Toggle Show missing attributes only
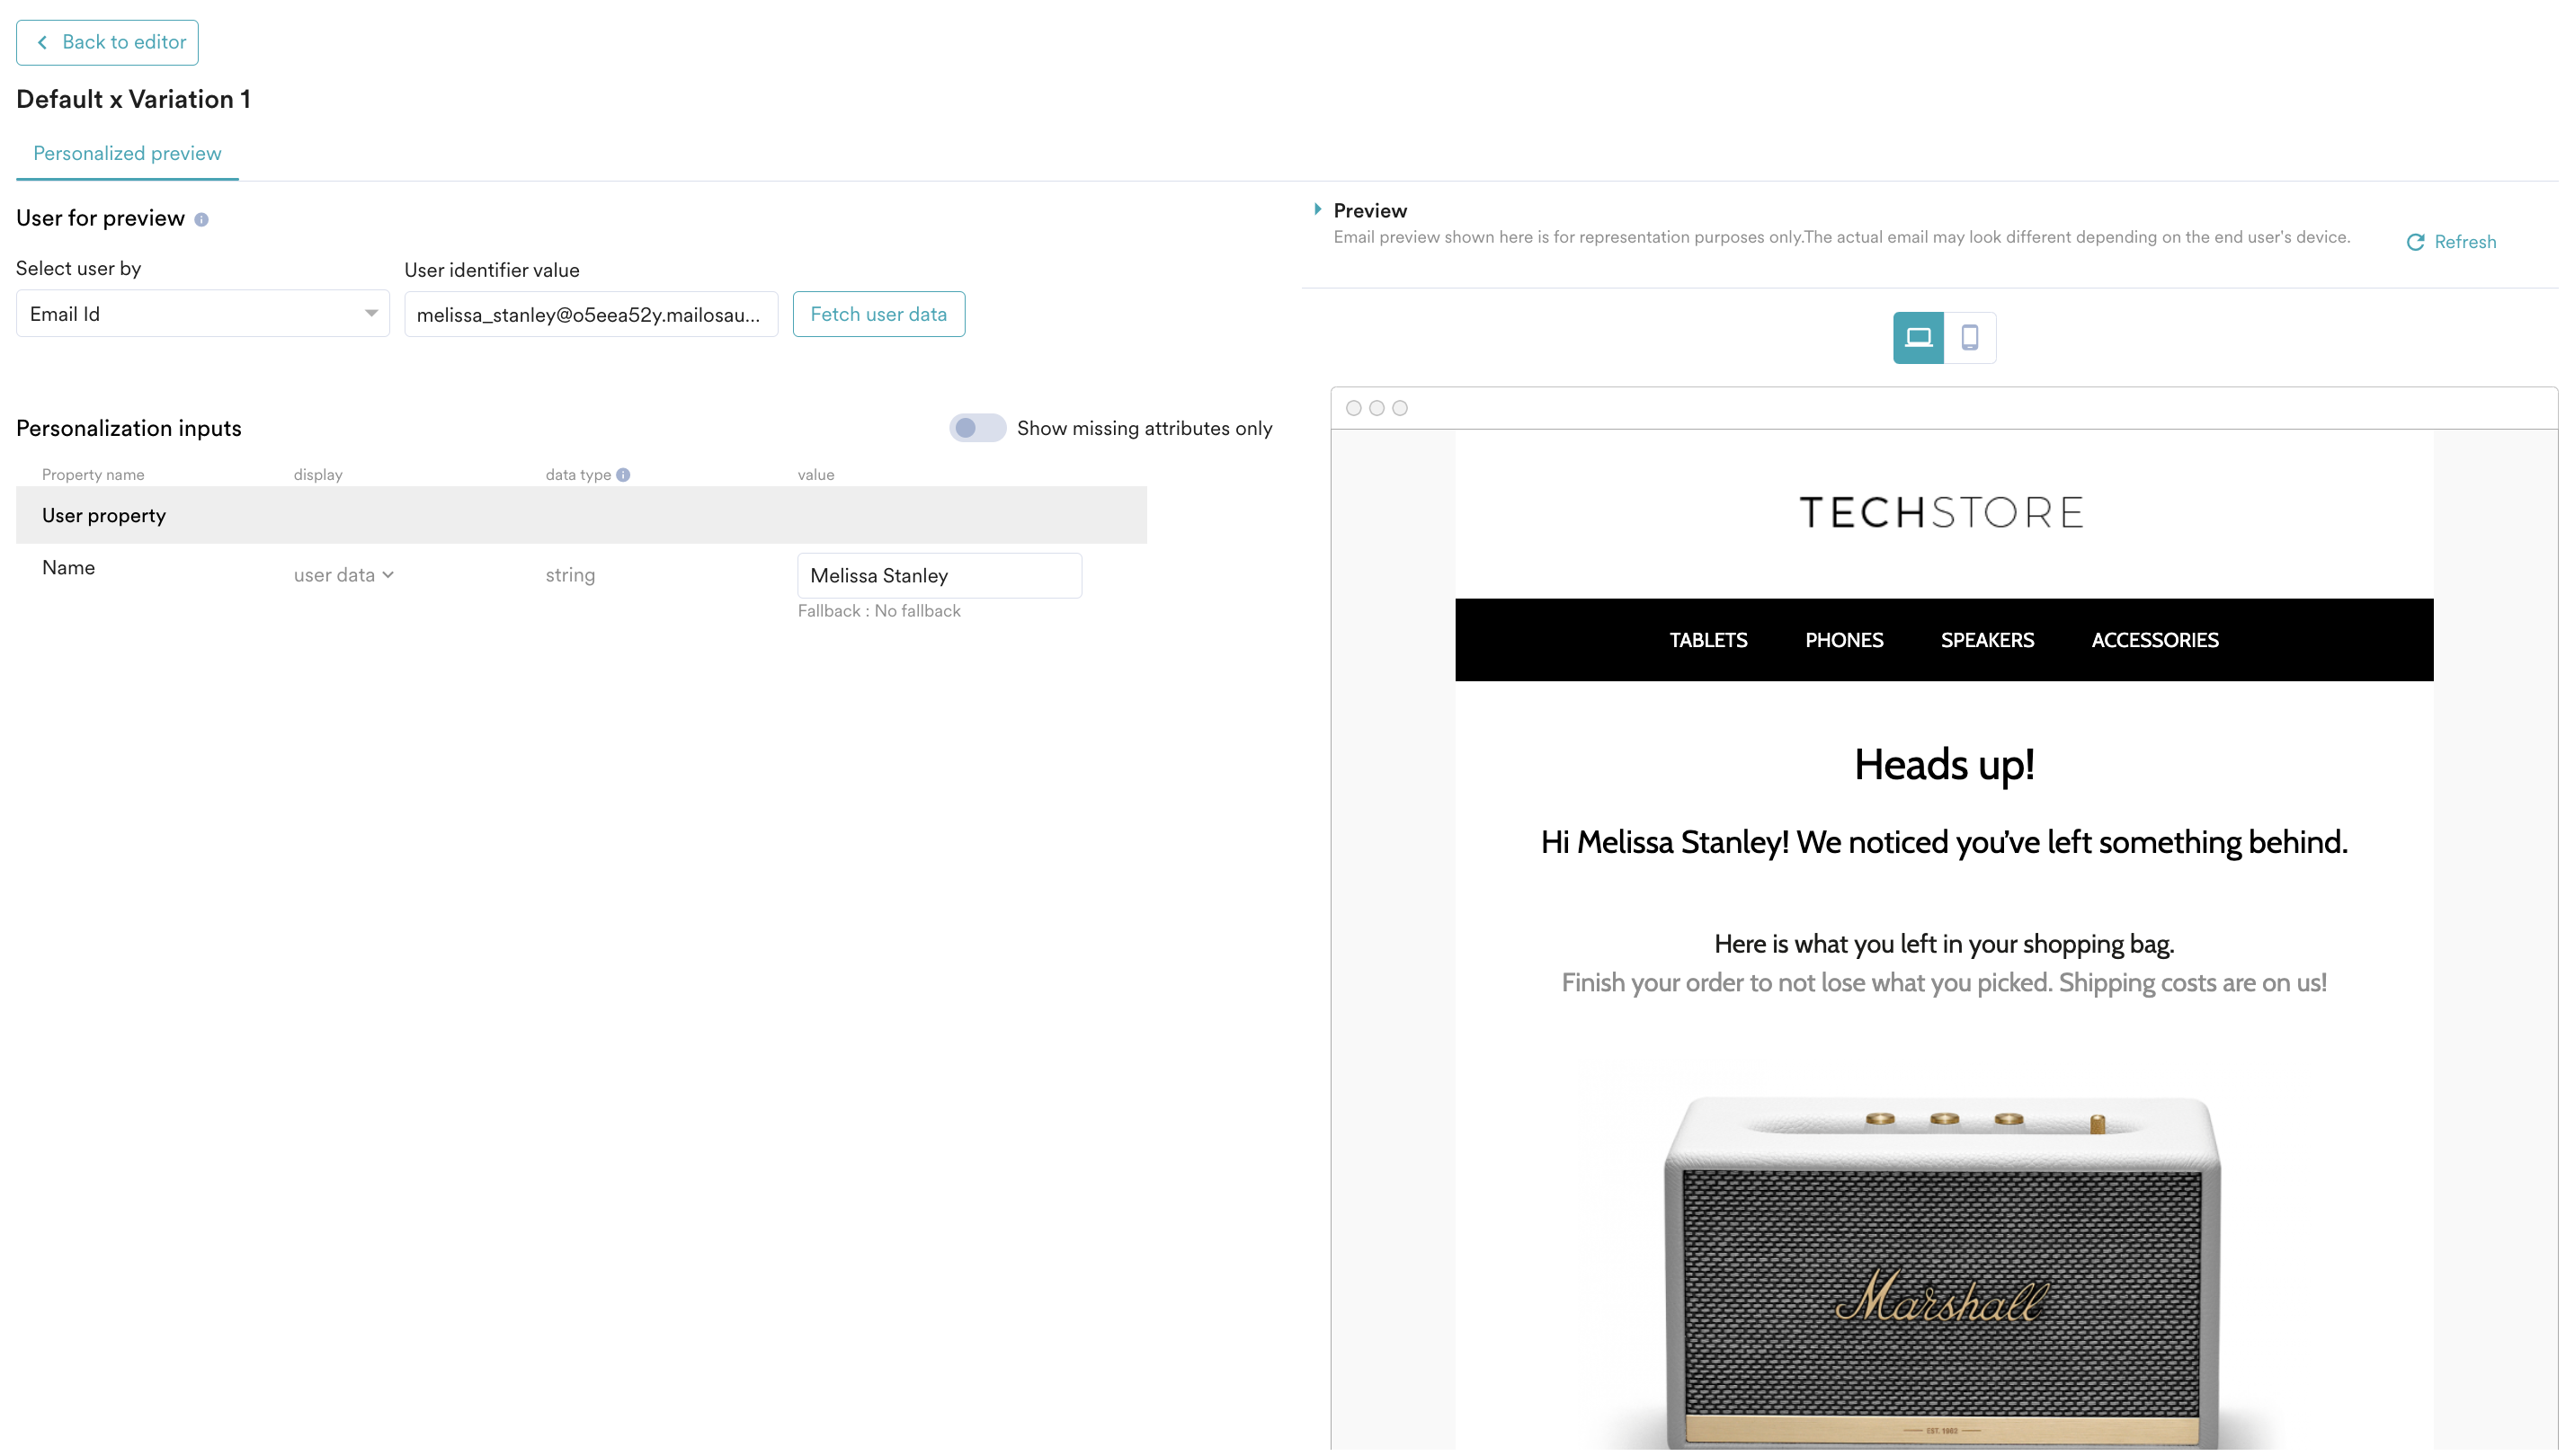The width and height of the screenshot is (2566, 1456). tap(976, 428)
